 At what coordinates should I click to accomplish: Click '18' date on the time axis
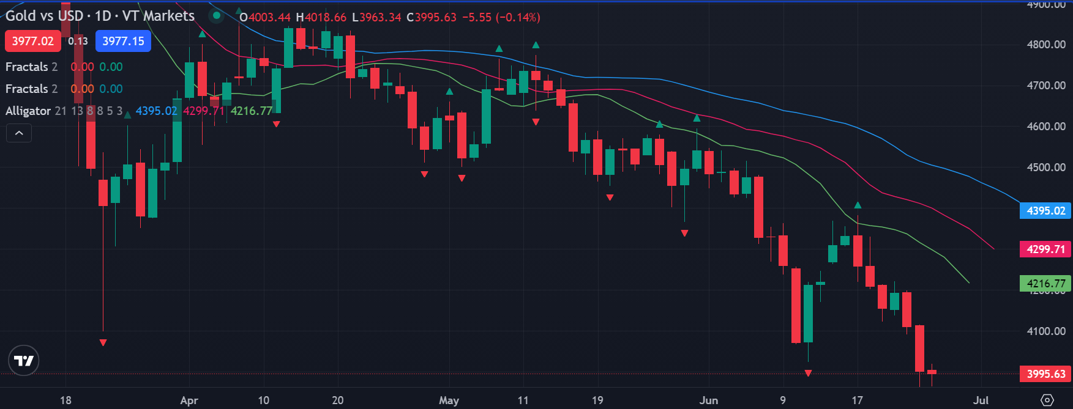click(65, 400)
